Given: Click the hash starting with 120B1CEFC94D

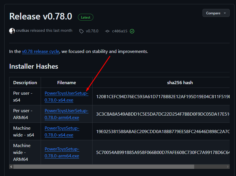Looking at the screenshot, I should [163, 96].
